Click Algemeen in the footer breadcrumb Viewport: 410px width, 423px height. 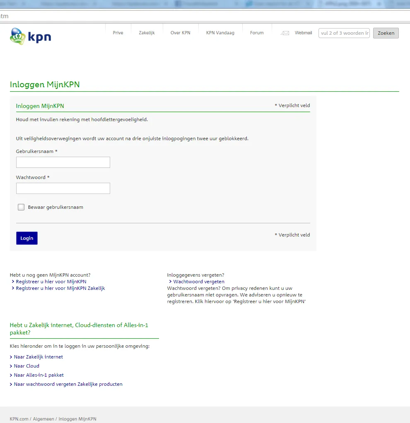point(43,419)
